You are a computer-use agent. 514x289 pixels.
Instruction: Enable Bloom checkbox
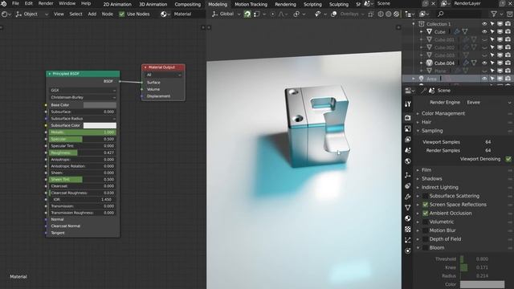(x=425, y=248)
